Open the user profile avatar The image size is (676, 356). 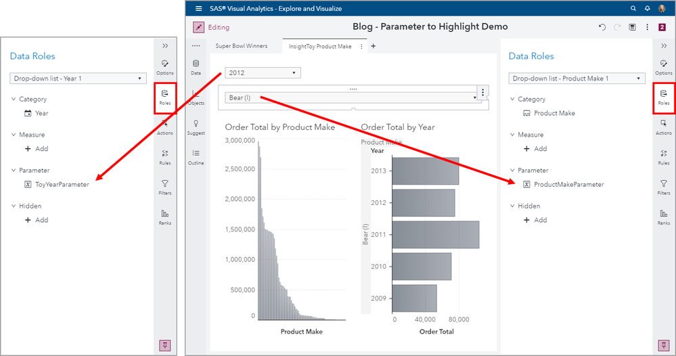coord(662,9)
